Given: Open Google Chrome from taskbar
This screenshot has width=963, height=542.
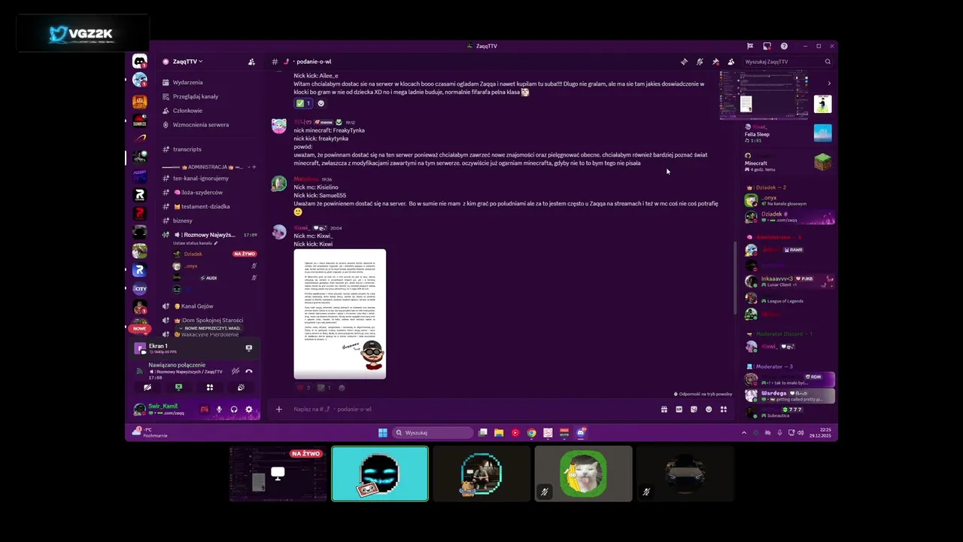Looking at the screenshot, I should 532,433.
